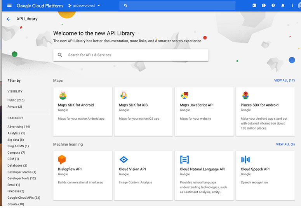Click the Maps SDK for iOS icon
301x208 pixels.
[124, 95]
